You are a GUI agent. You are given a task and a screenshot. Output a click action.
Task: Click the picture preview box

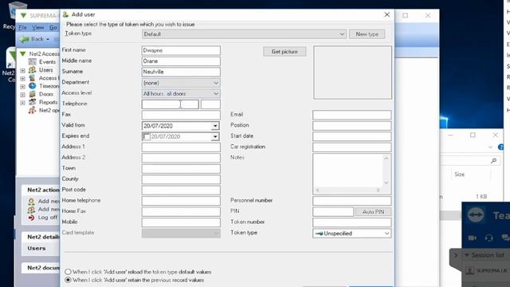click(x=352, y=73)
